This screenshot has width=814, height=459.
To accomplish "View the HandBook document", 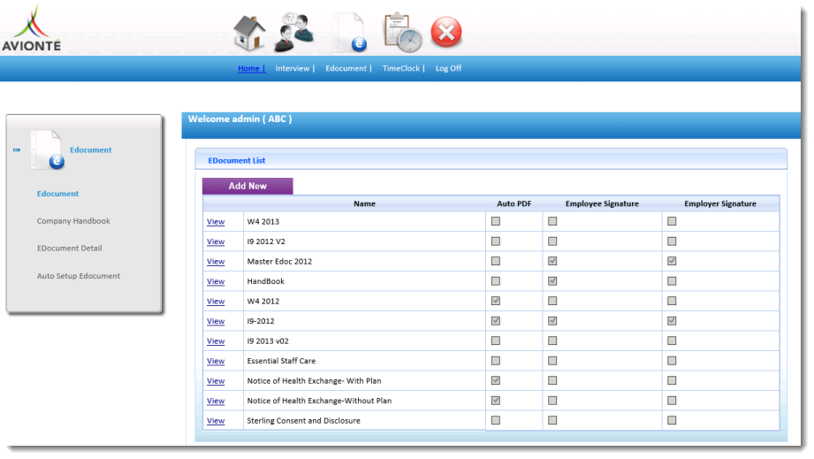I will 216,281.
